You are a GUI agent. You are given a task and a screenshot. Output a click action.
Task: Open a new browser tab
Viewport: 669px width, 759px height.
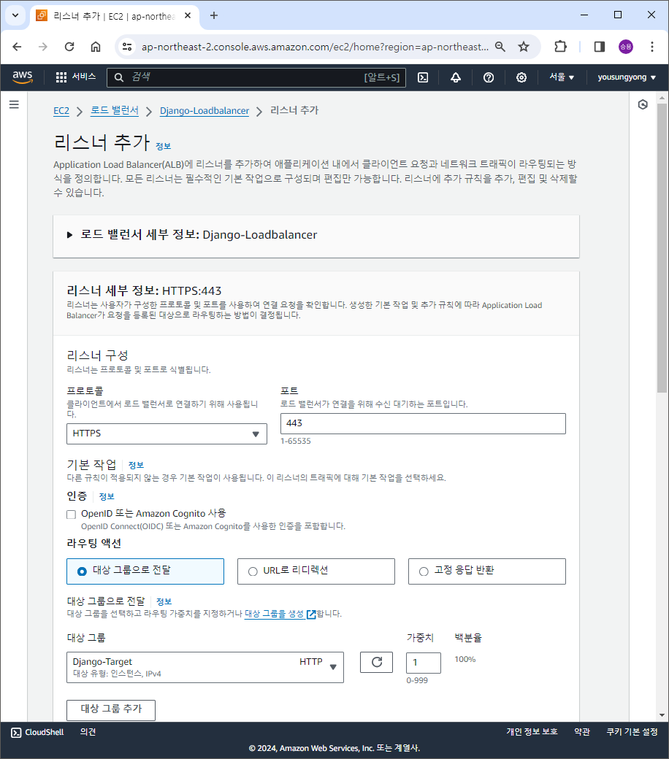pos(214,15)
